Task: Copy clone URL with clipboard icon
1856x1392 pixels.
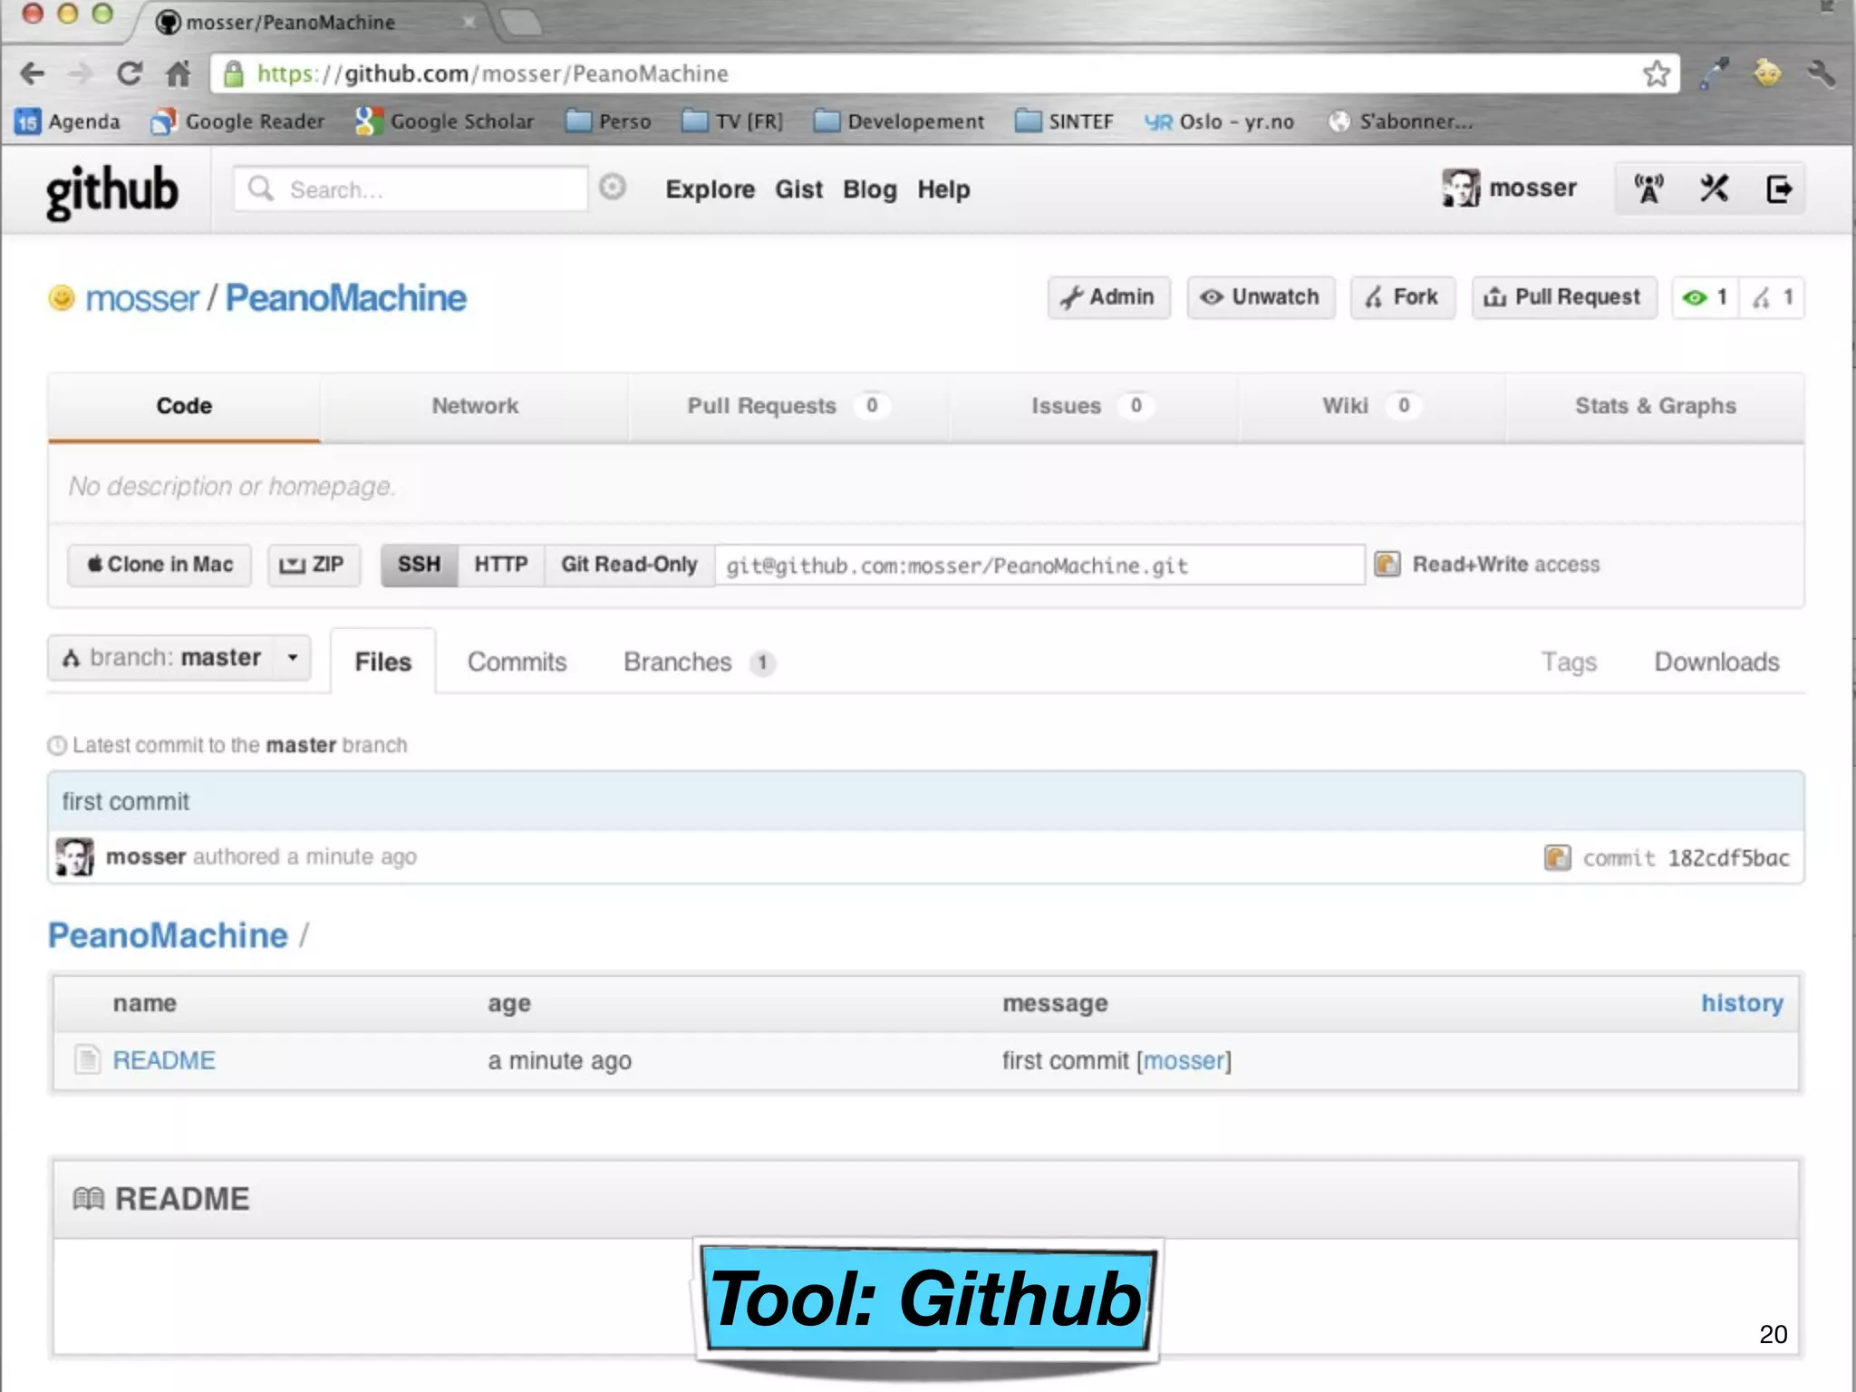Action: 1387,565
